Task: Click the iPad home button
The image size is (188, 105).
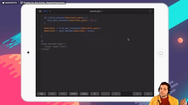Action: click(161, 53)
